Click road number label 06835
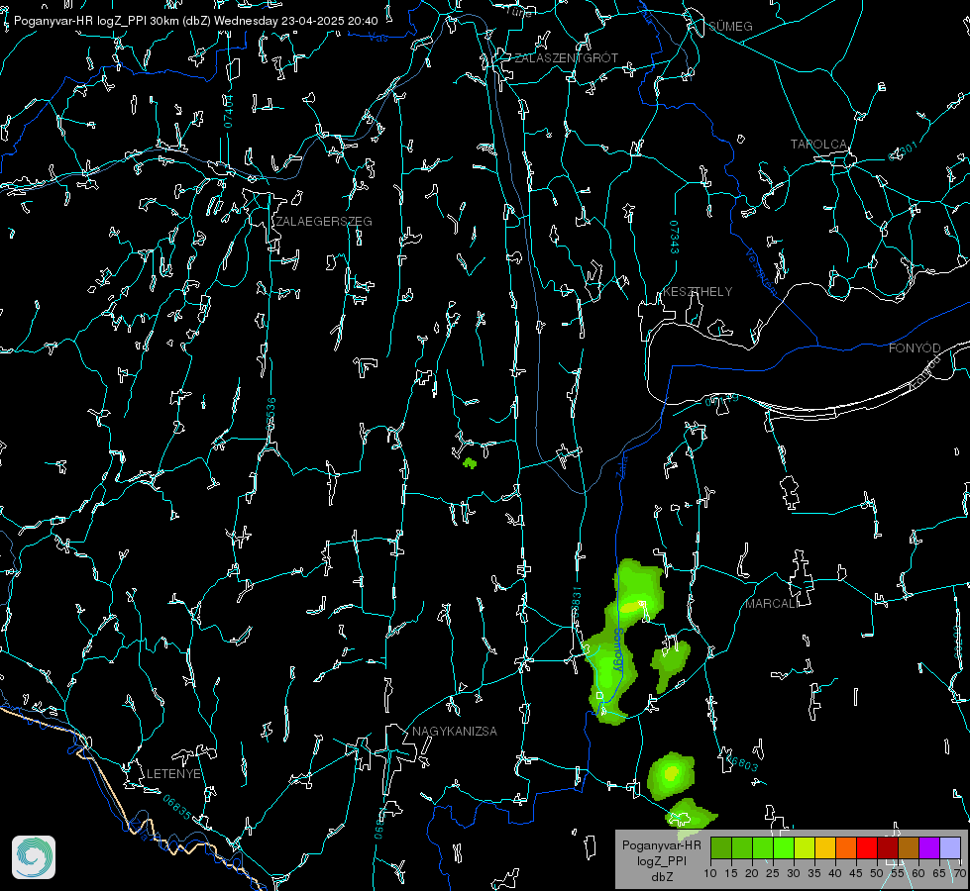The height and width of the screenshot is (891, 970). 177,808
